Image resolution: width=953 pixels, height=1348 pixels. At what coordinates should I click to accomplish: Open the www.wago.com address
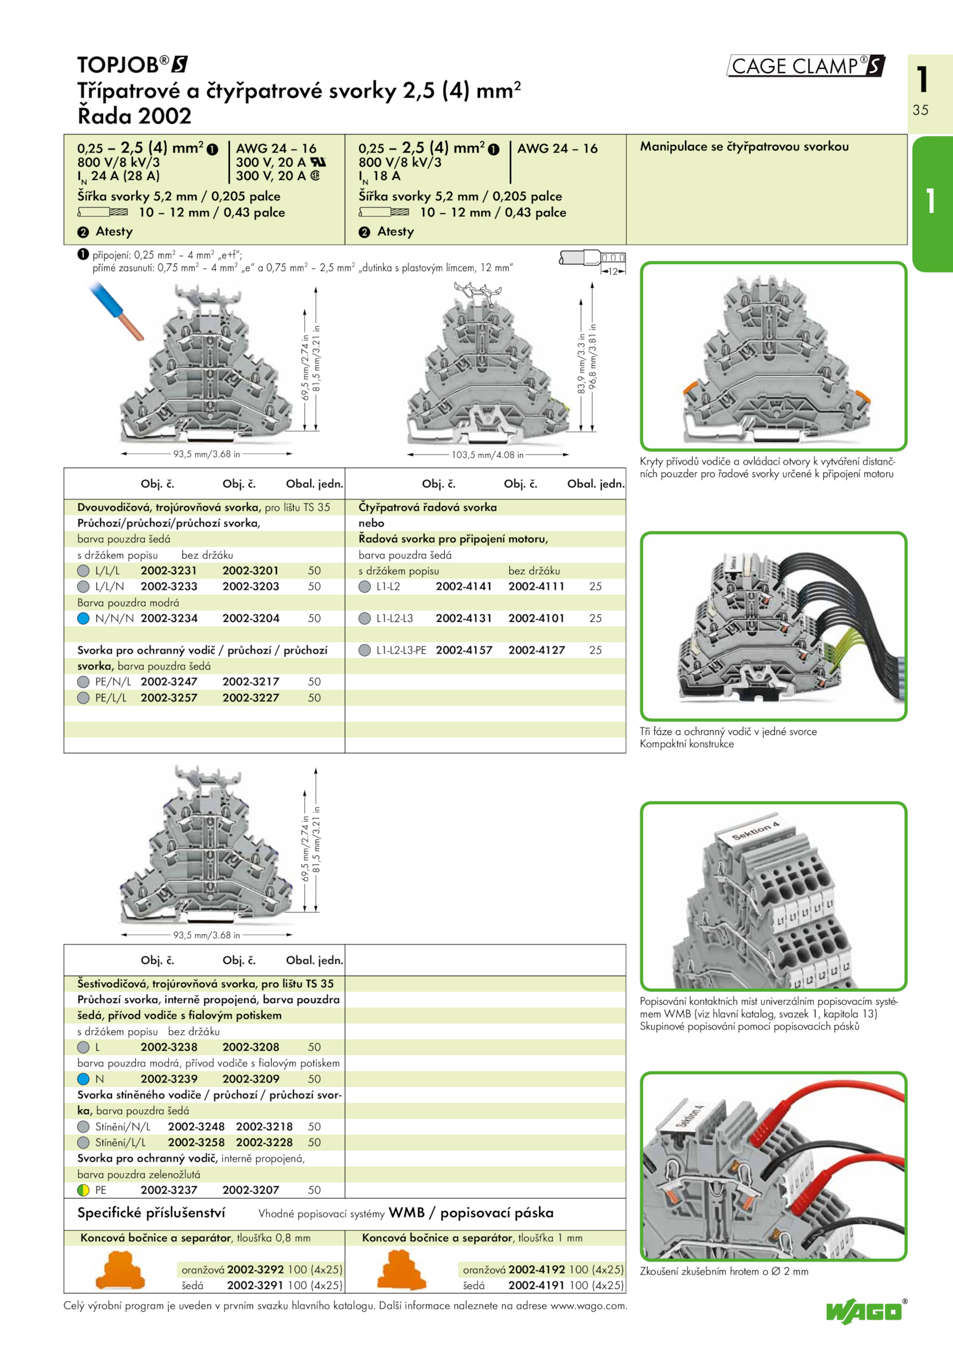click(587, 1306)
